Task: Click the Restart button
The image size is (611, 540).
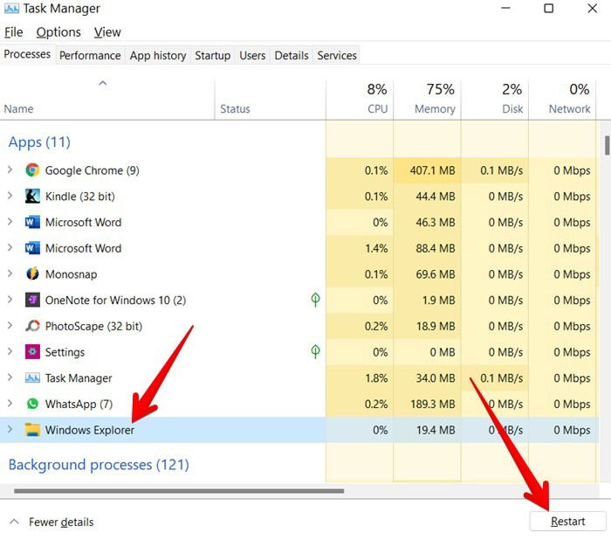Action: click(x=567, y=522)
